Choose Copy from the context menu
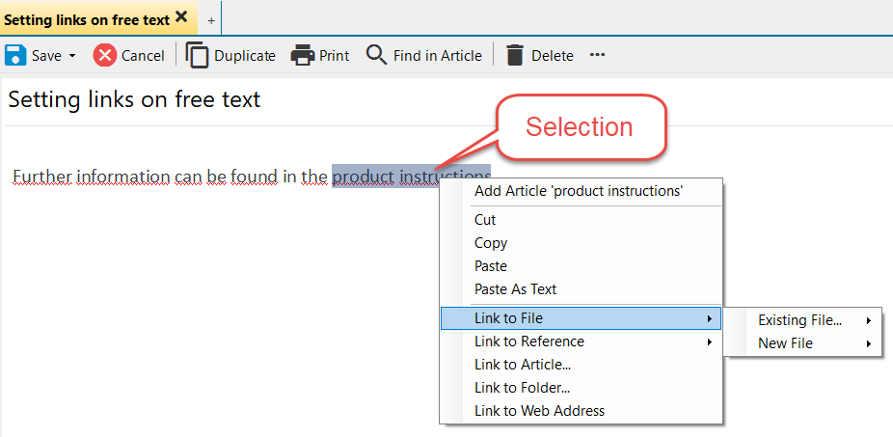 [491, 243]
